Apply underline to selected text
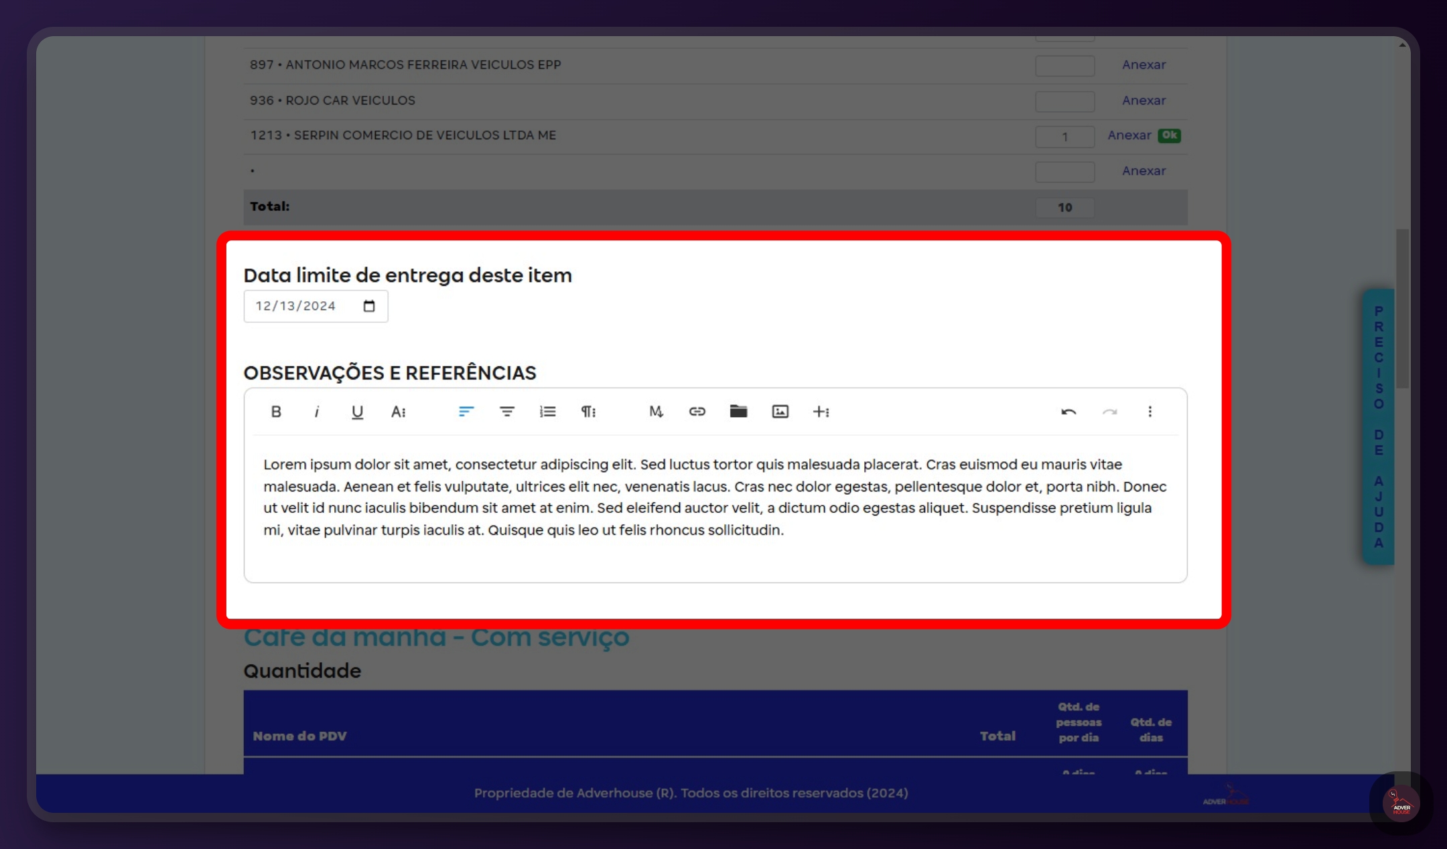The height and width of the screenshot is (849, 1447). [357, 411]
